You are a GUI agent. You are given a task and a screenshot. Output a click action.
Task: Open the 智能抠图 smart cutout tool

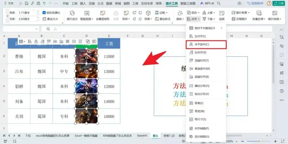click(x=87, y=15)
